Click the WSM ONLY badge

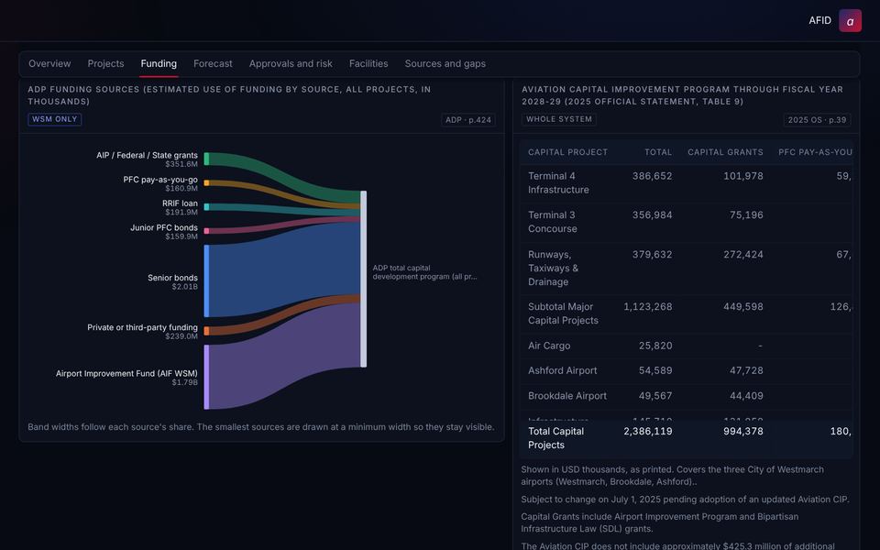tap(54, 119)
